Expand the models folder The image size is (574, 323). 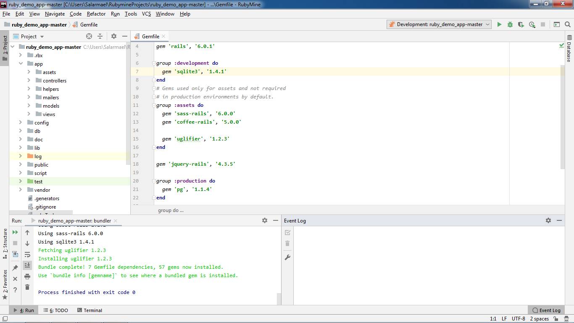pyautogui.click(x=29, y=106)
